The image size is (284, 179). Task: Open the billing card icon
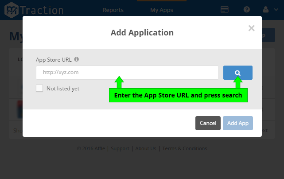click(x=225, y=9)
